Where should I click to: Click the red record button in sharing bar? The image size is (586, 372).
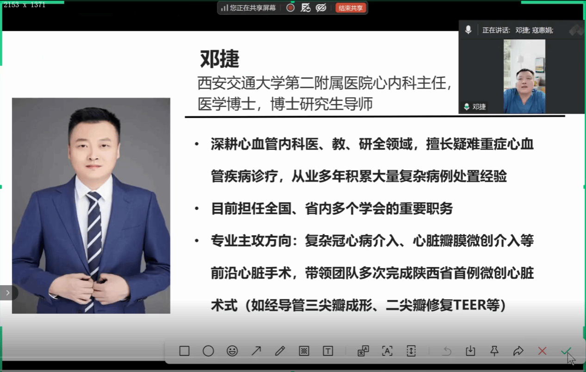tap(290, 7)
